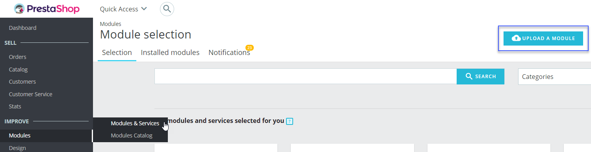Expand the Quick Access dropdown

pyautogui.click(x=123, y=9)
